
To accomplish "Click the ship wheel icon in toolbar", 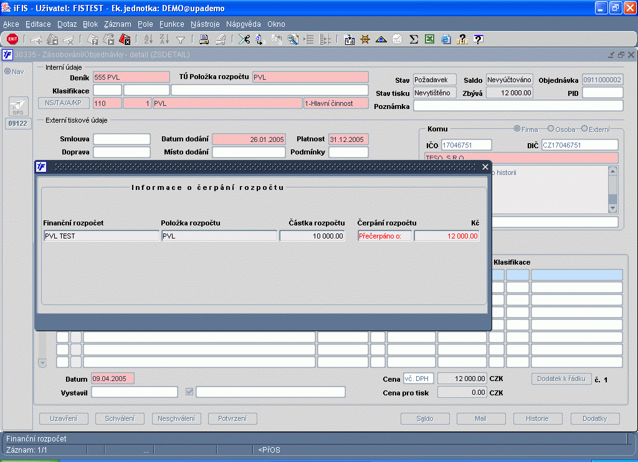I will tap(365, 39).
